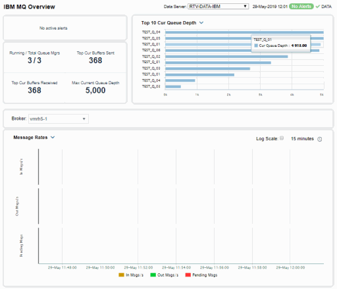The image size is (337, 289).
Task: Click the 15 minutes time range label
Action: (x=302, y=139)
